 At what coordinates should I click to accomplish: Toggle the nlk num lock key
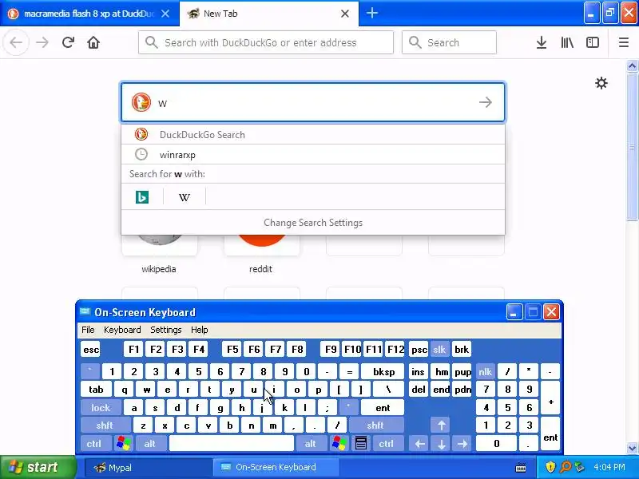pyautogui.click(x=486, y=371)
